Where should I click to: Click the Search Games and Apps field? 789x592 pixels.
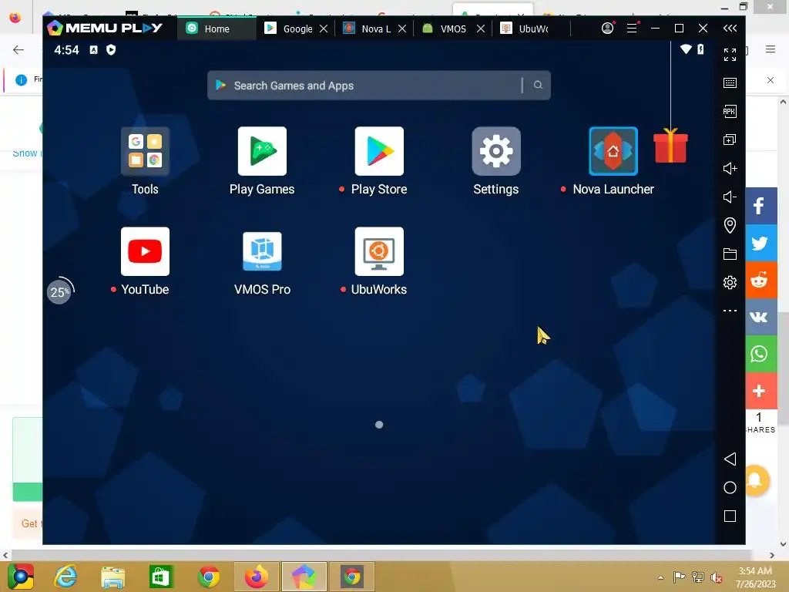[x=379, y=86]
